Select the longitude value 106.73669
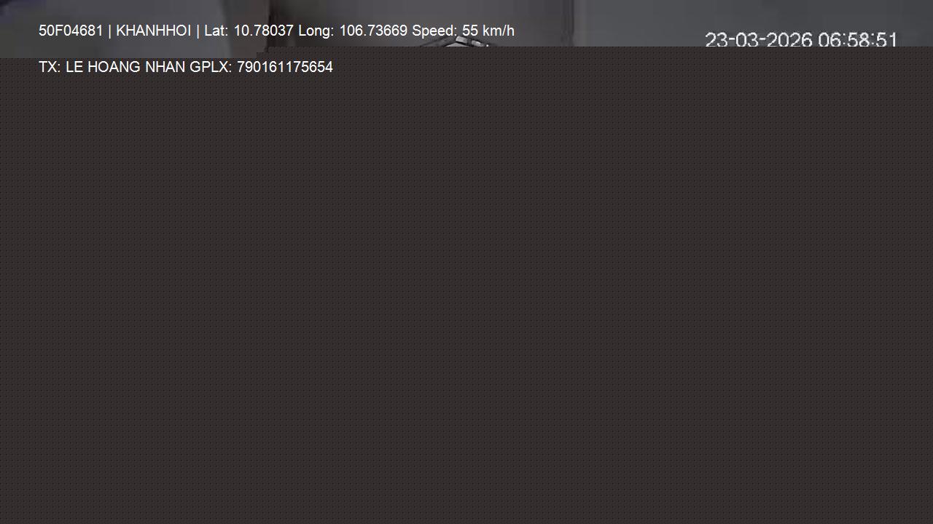 373,31
